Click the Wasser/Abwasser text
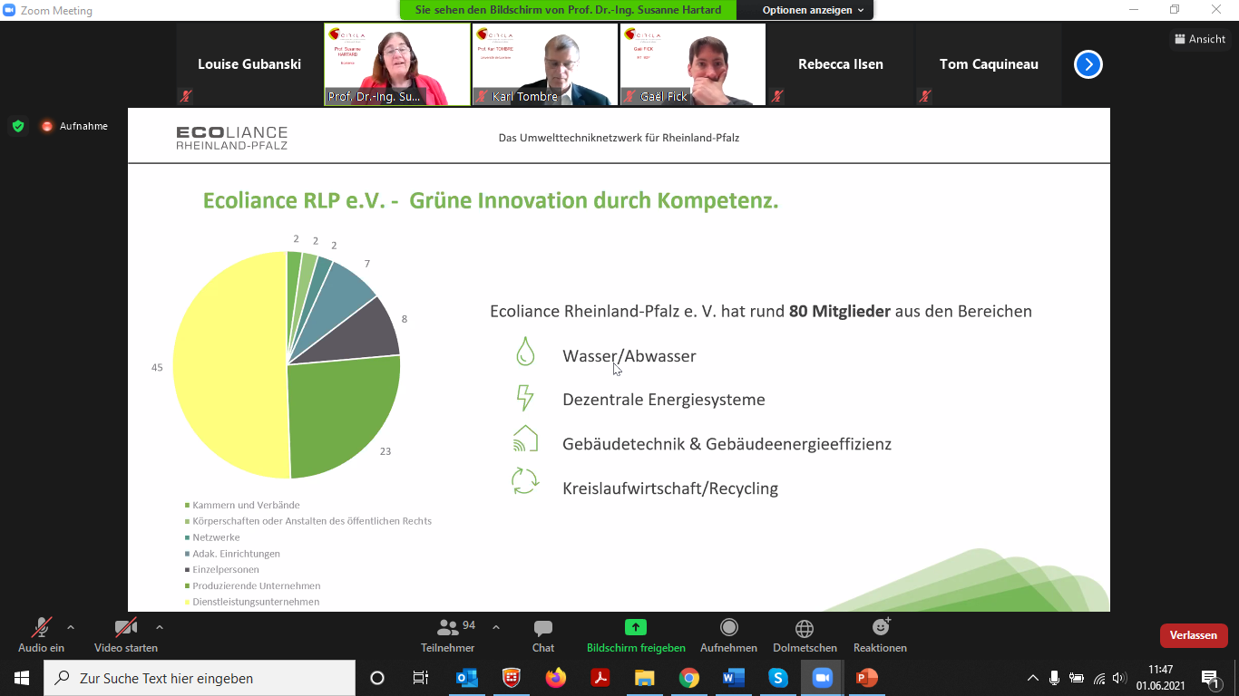The width and height of the screenshot is (1239, 696). (x=629, y=356)
